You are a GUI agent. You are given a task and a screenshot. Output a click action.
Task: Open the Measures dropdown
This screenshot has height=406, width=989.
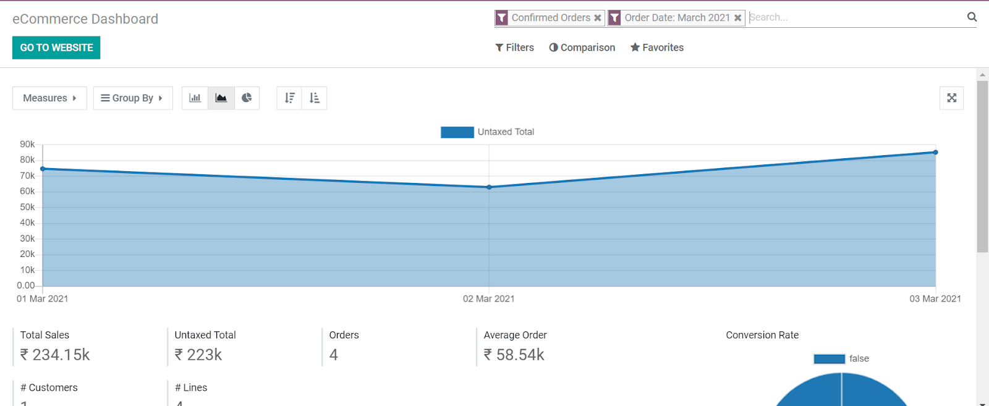pos(49,98)
